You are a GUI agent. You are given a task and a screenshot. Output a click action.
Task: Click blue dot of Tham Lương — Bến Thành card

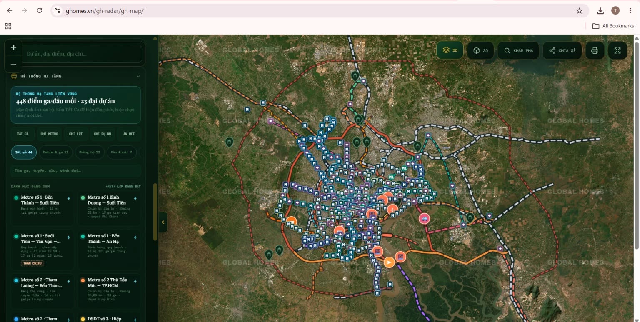click(16, 280)
